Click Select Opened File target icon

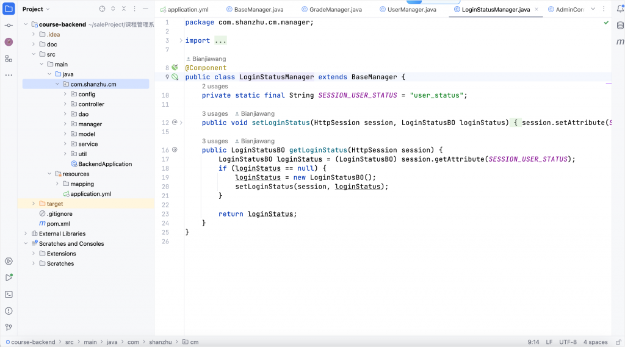point(102,9)
